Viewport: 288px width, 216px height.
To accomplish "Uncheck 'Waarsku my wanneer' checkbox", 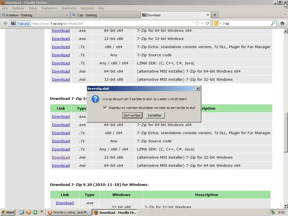I will click(x=105, y=107).
